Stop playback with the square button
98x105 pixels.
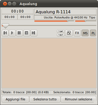click(x=27, y=33)
